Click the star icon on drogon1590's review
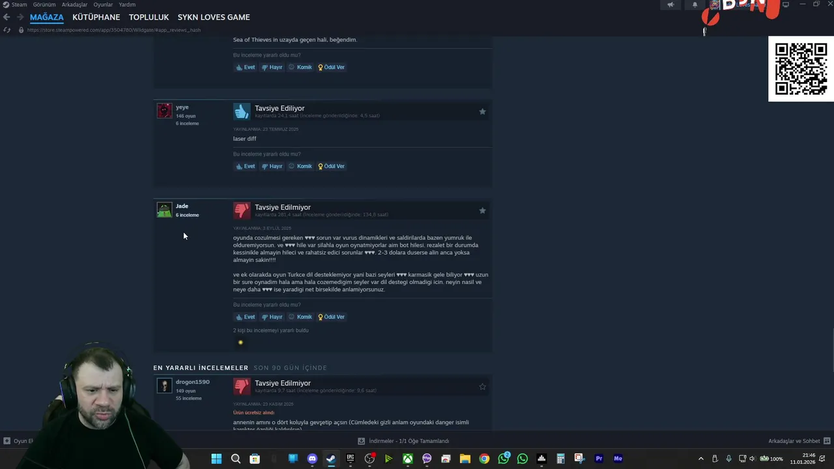The height and width of the screenshot is (469, 834). click(x=482, y=386)
